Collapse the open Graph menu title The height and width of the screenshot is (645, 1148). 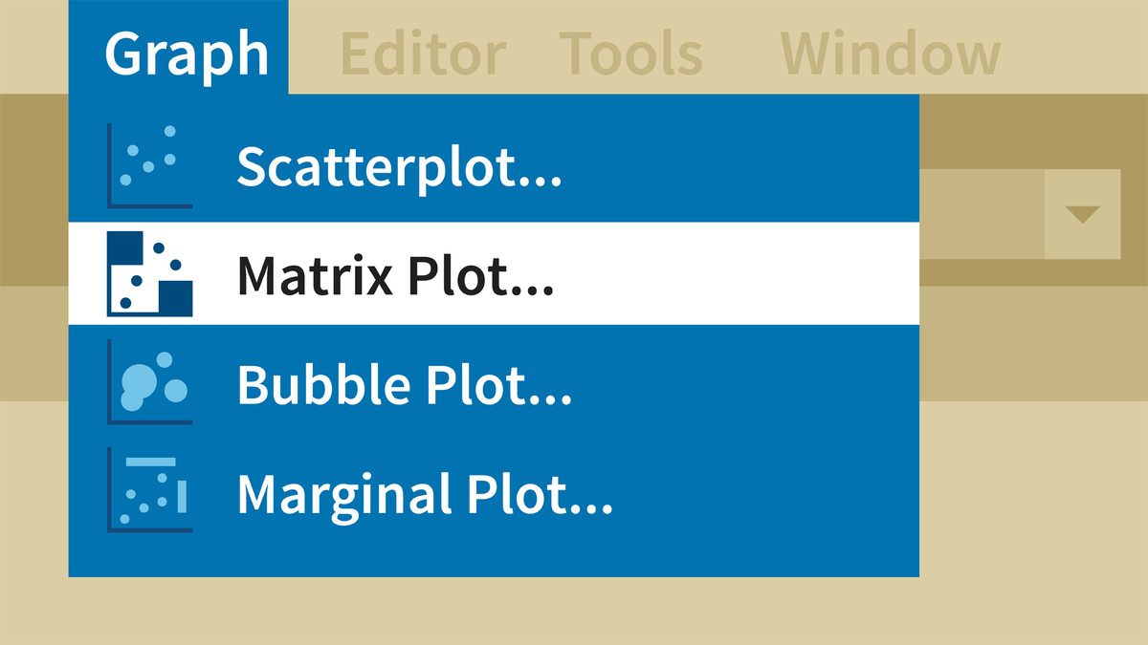179,52
